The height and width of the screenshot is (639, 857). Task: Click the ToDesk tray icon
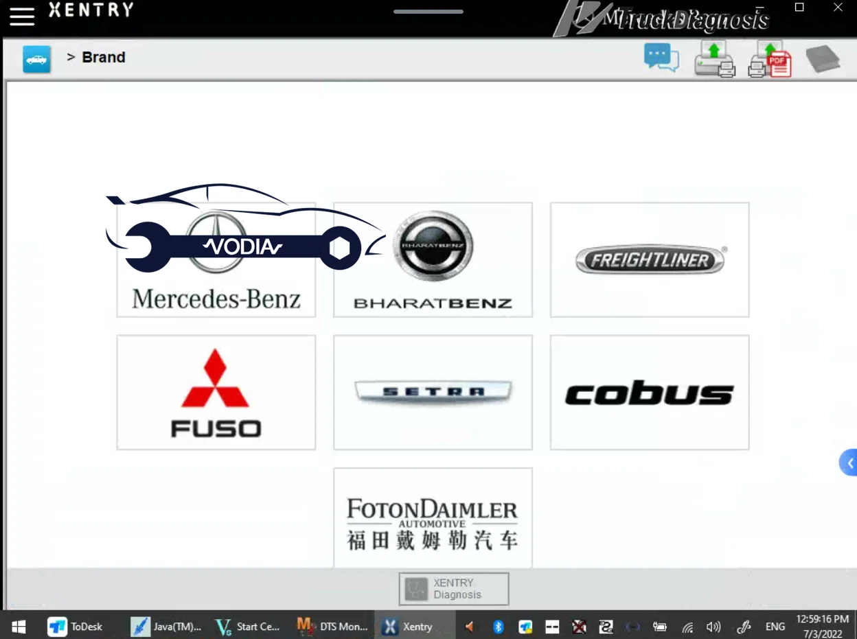click(526, 627)
